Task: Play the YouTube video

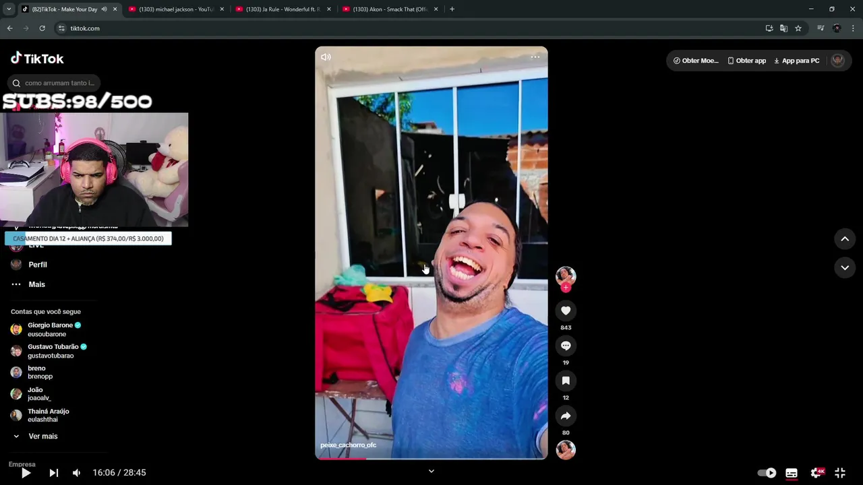Action: pos(26,473)
